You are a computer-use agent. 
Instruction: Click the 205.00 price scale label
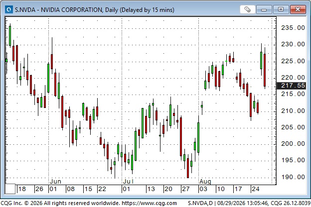point(293,127)
